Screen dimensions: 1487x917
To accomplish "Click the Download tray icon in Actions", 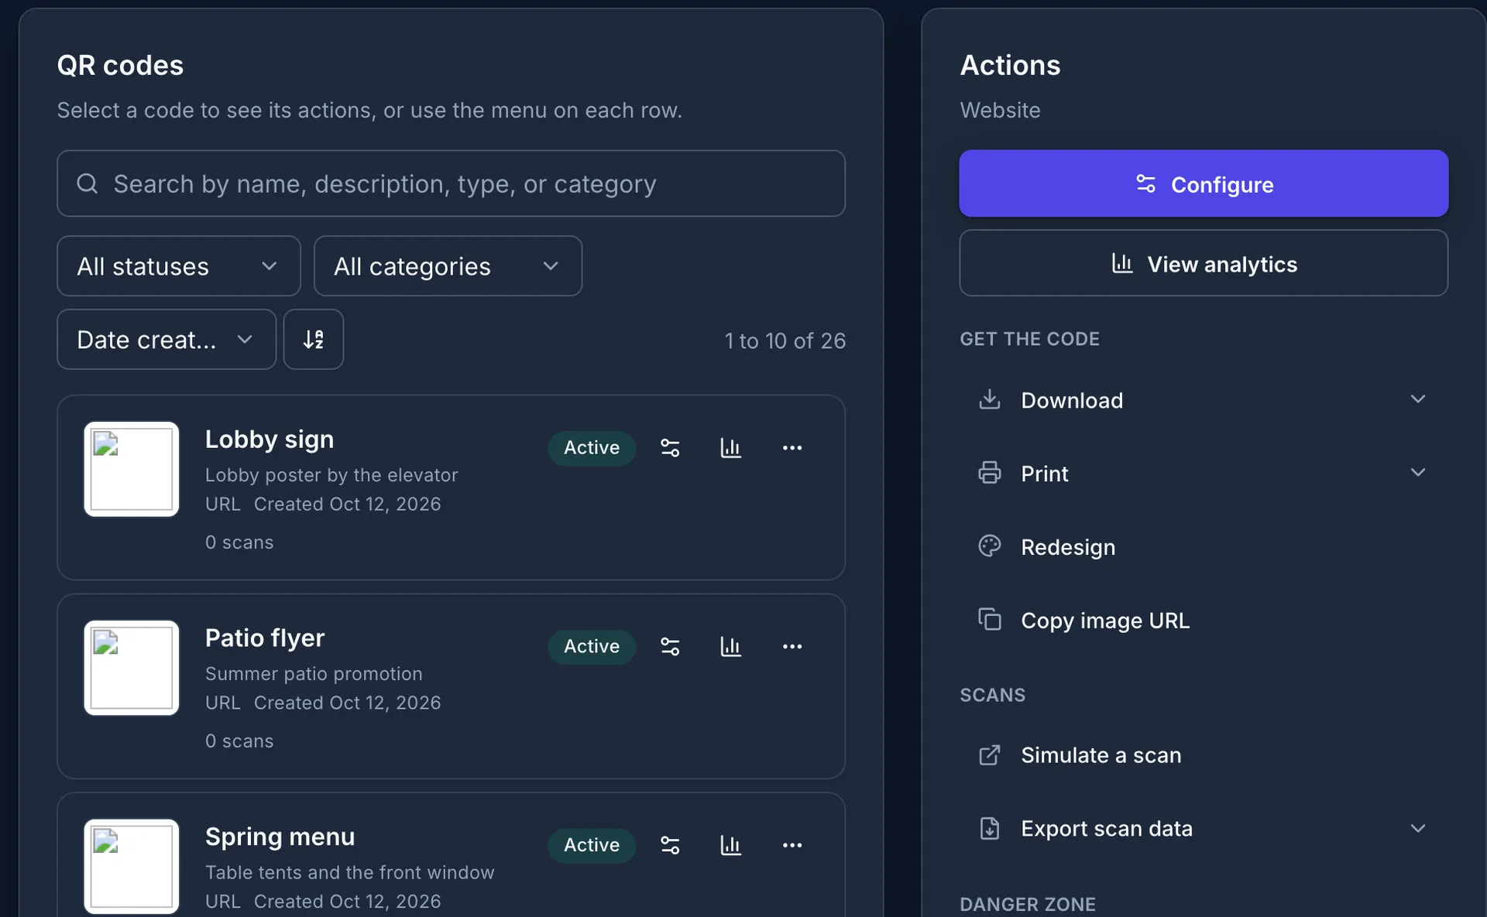I will pos(990,400).
